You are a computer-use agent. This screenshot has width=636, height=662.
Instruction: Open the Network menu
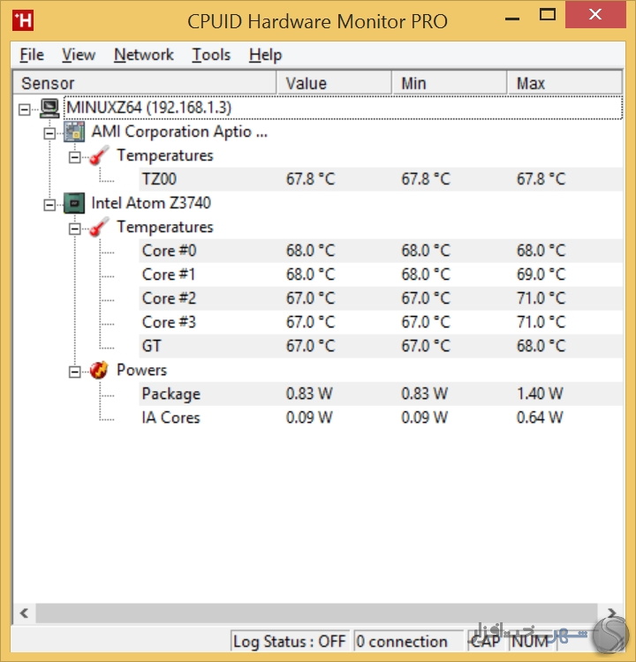(144, 55)
